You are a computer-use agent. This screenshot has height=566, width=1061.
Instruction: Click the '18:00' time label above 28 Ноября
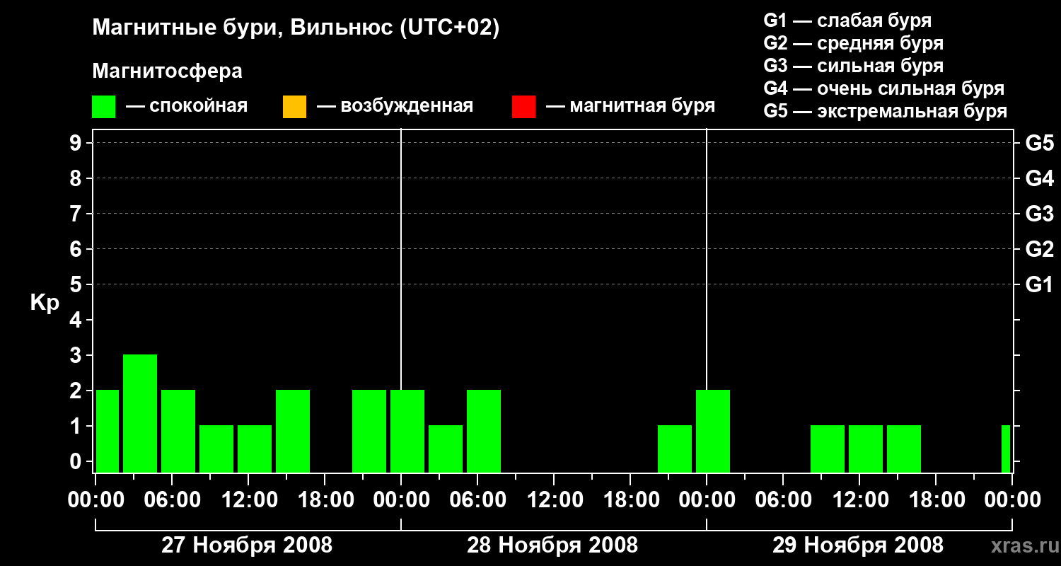[x=631, y=500]
